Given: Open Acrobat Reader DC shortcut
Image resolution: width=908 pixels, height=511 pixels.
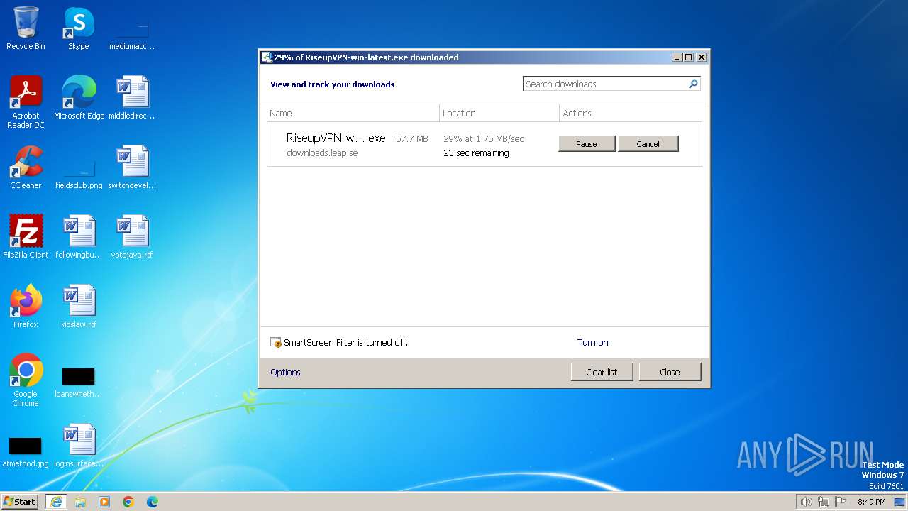Looking at the screenshot, I should [26, 102].
